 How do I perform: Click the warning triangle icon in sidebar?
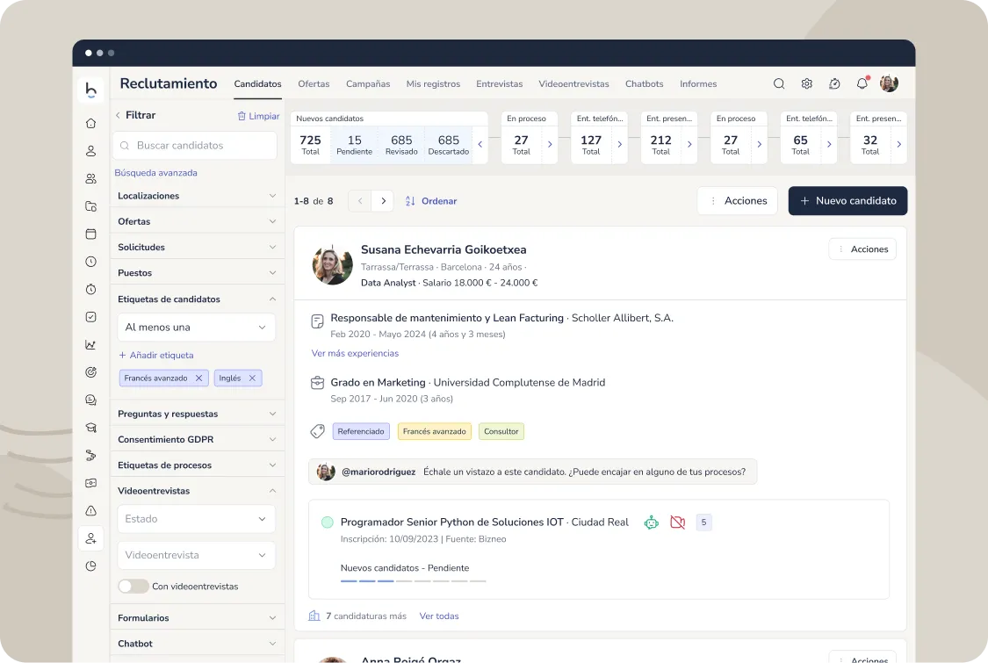[90, 510]
